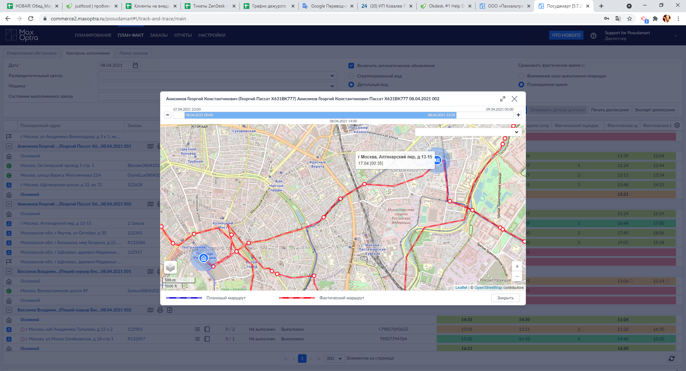Viewport: 686px width, 371px height.
Task: Shrink timeline range with minus button
Action: click(x=168, y=115)
